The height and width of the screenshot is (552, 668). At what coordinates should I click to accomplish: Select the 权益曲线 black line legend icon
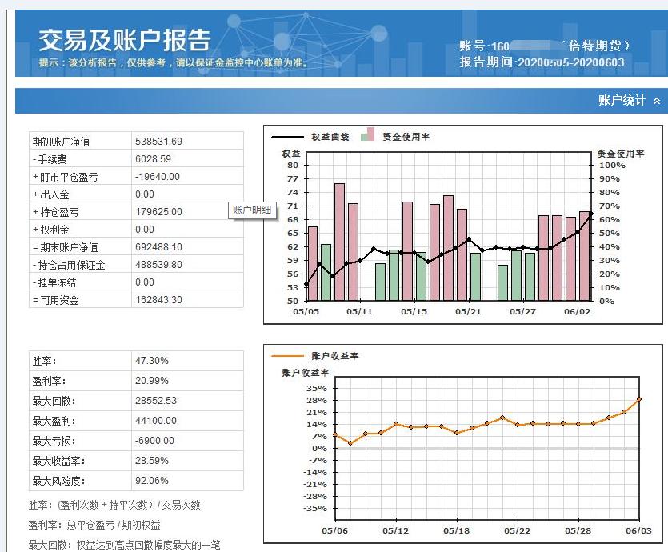click(x=288, y=136)
